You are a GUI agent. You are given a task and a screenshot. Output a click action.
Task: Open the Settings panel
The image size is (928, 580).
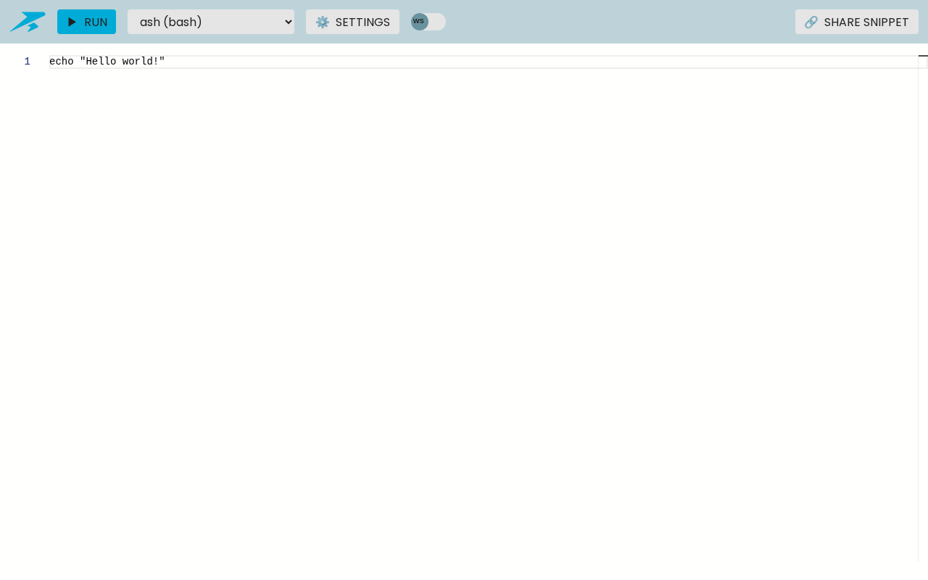(352, 22)
